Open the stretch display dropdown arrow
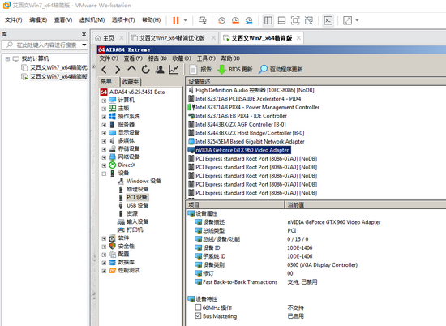This screenshot has height=326, width=446. coord(357,20)
